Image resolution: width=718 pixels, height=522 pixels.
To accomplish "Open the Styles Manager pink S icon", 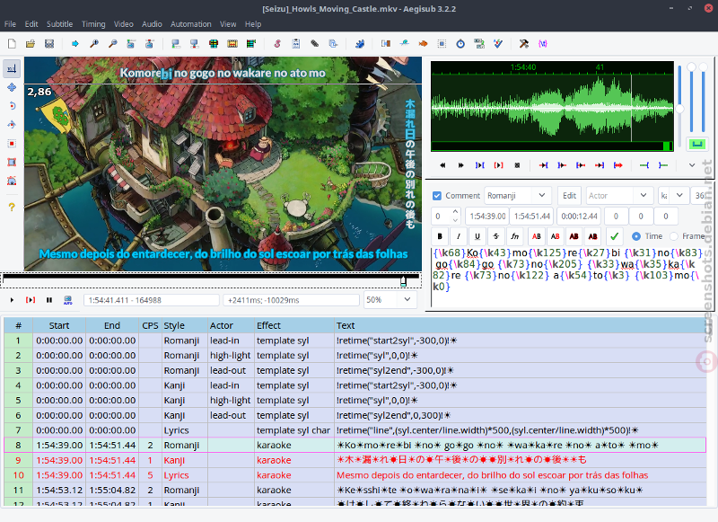I will 277,44.
